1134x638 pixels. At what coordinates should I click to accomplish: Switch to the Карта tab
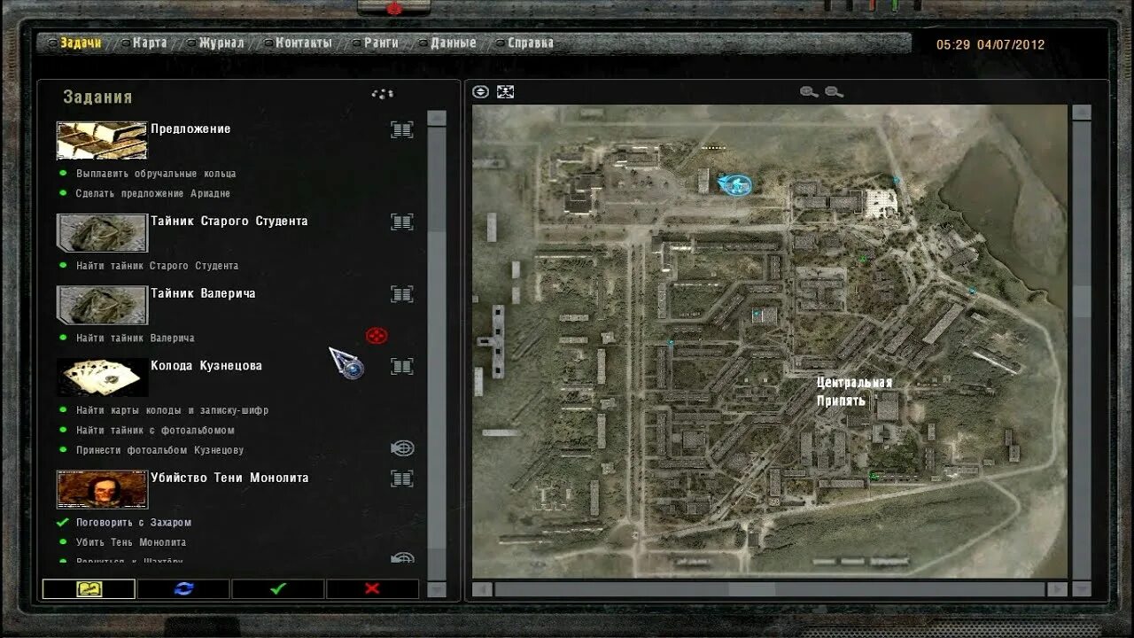click(x=150, y=43)
